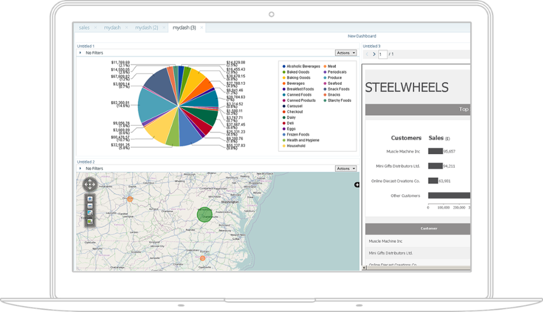This screenshot has height=312, width=543.
Task: Zoom in on the map
Action: 90,198
